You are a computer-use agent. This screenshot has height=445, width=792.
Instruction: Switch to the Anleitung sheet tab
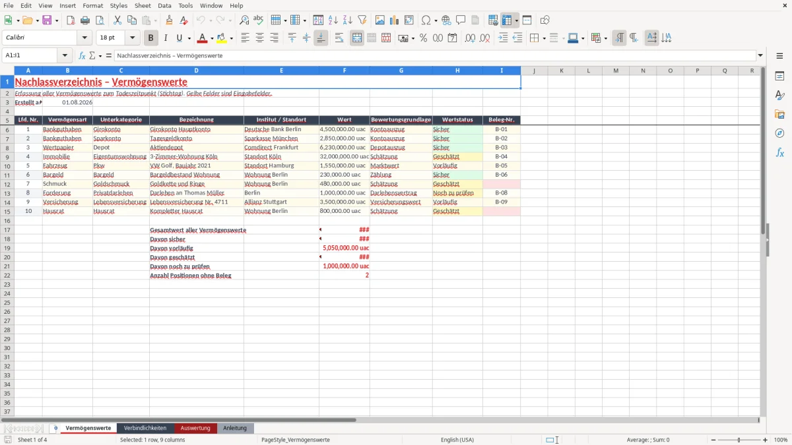[235, 428]
